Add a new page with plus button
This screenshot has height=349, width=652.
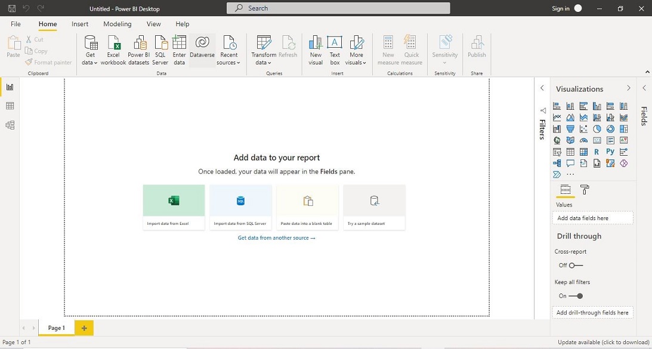[x=84, y=328]
